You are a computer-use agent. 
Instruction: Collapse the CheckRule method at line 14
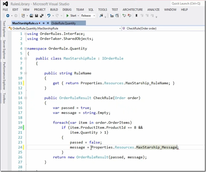click(26, 98)
